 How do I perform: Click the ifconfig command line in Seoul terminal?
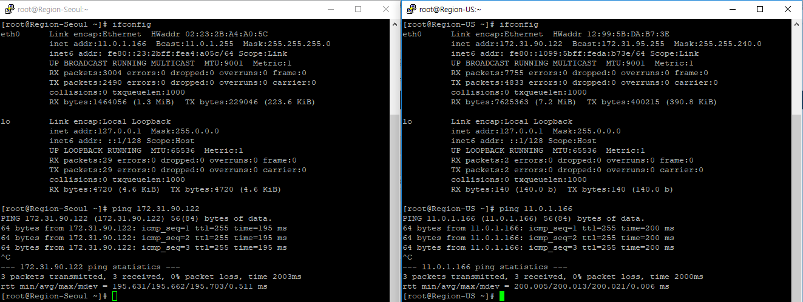(x=69, y=24)
